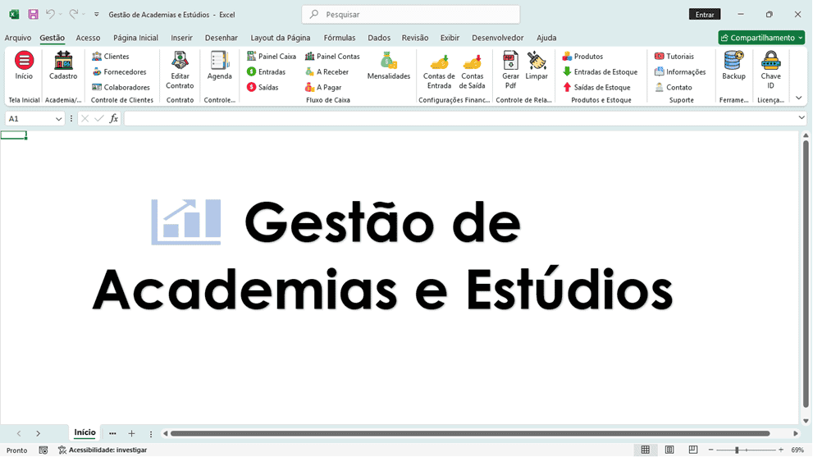
Task: Click the Entrar sign-in button
Action: click(x=705, y=15)
